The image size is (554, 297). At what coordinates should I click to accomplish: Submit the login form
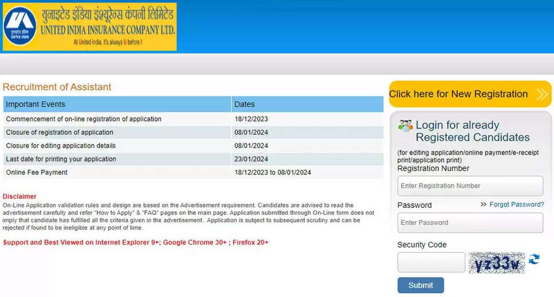tap(421, 286)
